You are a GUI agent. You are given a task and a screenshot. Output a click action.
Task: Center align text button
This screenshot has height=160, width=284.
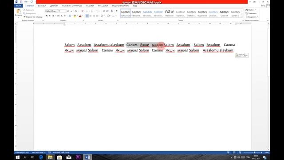click(x=91, y=16)
